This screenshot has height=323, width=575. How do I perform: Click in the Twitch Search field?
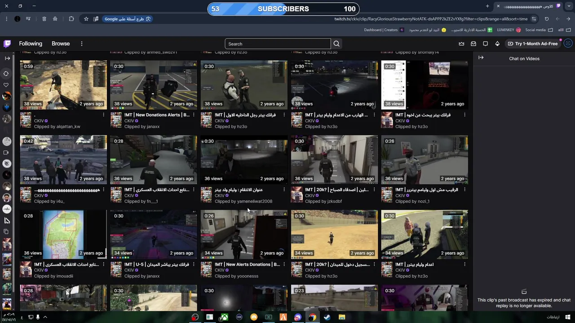point(278,44)
